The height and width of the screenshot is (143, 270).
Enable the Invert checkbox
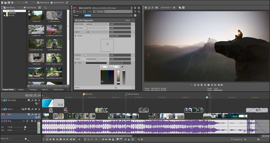(x=116, y=88)
